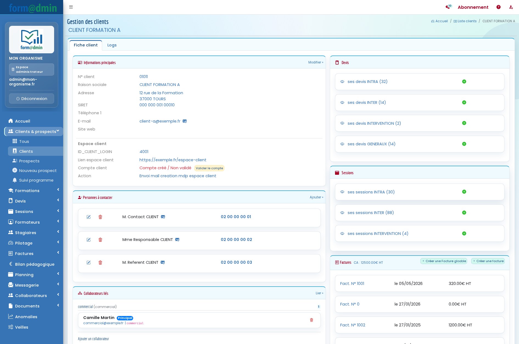Screen dimensions: 519x344
Task: Edit contact M. Referent CLIENT
Action: (89, 263)
